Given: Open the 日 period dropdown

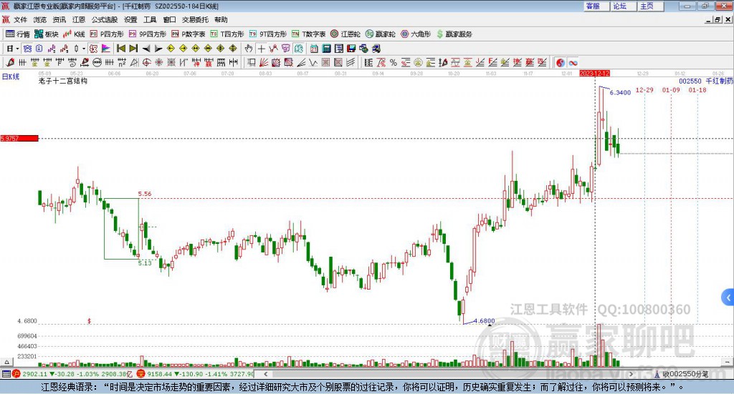Looking at the screenshot, I should pyautogui.click(x=13, y=49).
